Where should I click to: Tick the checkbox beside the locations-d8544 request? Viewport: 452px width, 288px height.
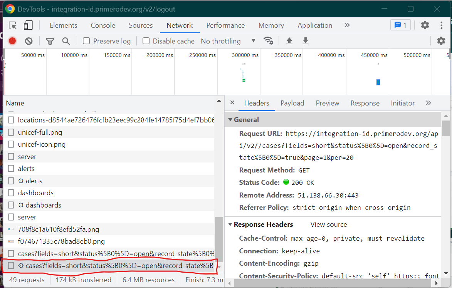pyautogui.click(x=11, y=120)
